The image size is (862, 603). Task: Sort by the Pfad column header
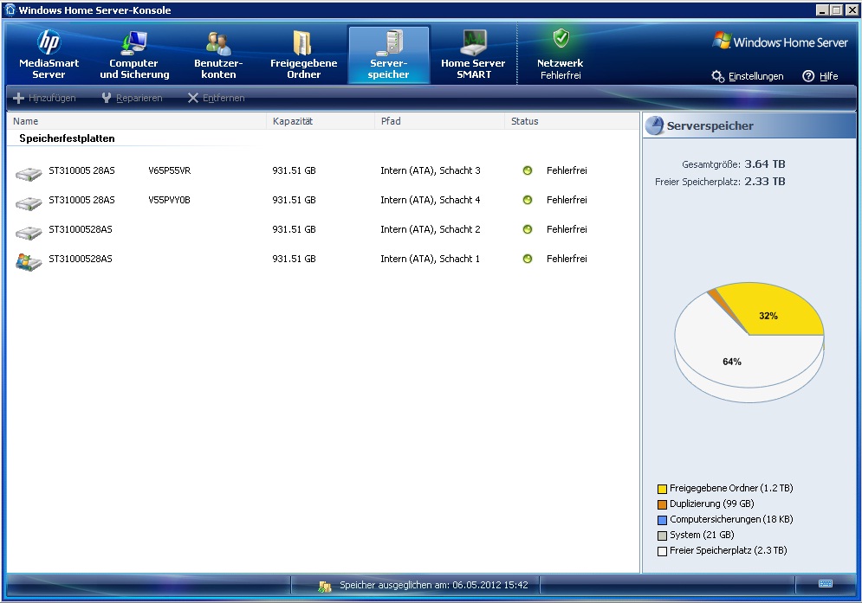(440, 121)
